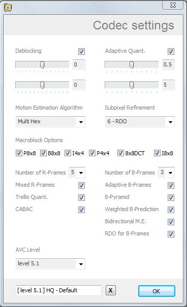Toggle the P8x8 macroblock option

[19, 153]
